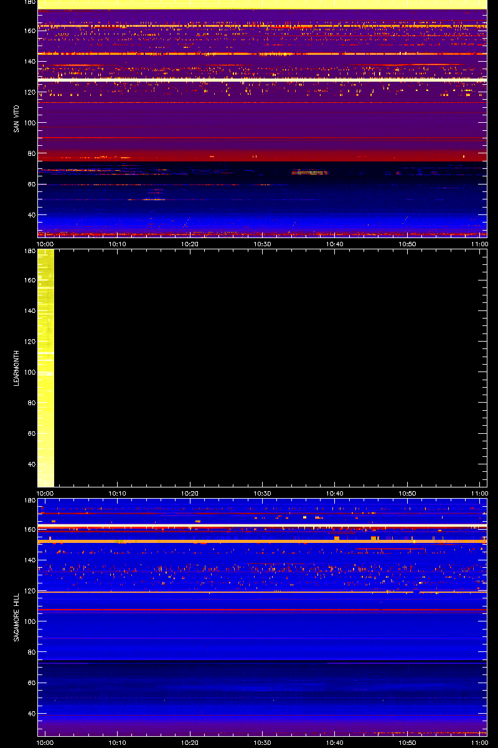Select the 80 frequency tick on Learmonth axis
The width and height of the screenshot is (498, 748).
click(x=31, y=403)
